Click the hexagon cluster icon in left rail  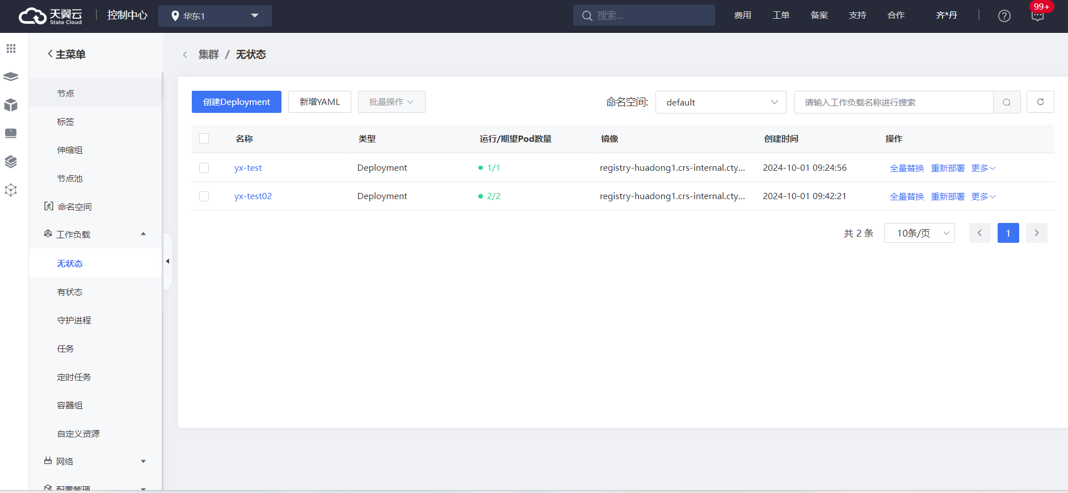point(11,190)
